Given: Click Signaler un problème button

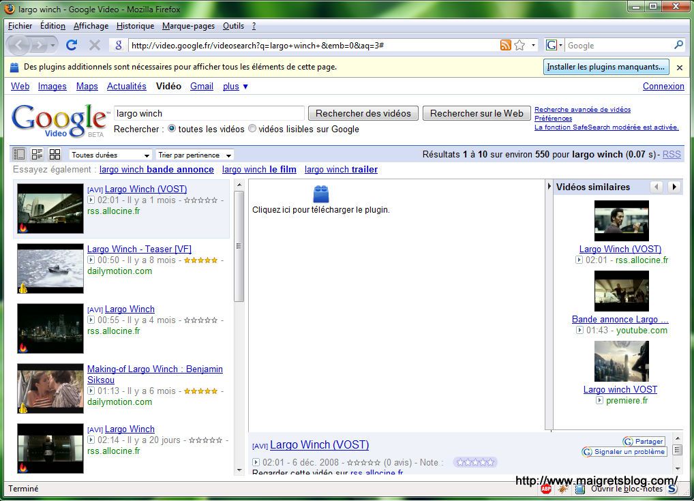Looking at the screenshot, I should (624, 452).
